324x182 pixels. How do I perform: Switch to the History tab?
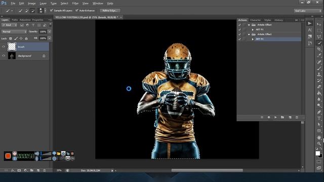coord(278,20)
